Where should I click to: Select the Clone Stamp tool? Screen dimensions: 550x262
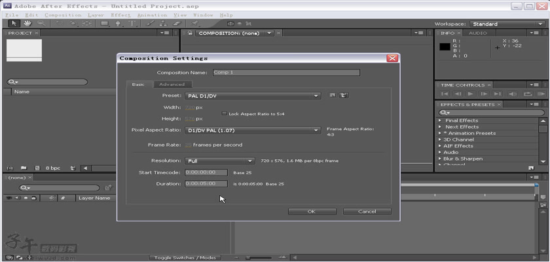(163, 24)
